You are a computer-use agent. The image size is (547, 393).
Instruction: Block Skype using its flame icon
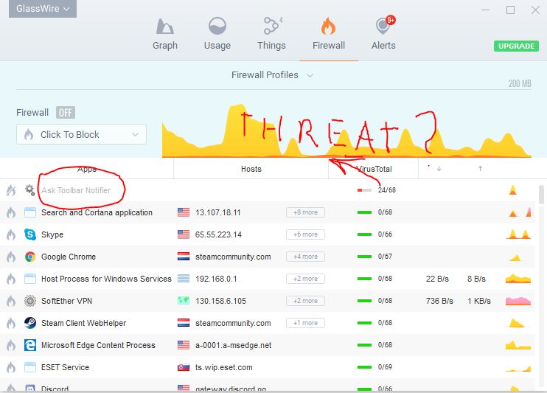coord(11,234)
